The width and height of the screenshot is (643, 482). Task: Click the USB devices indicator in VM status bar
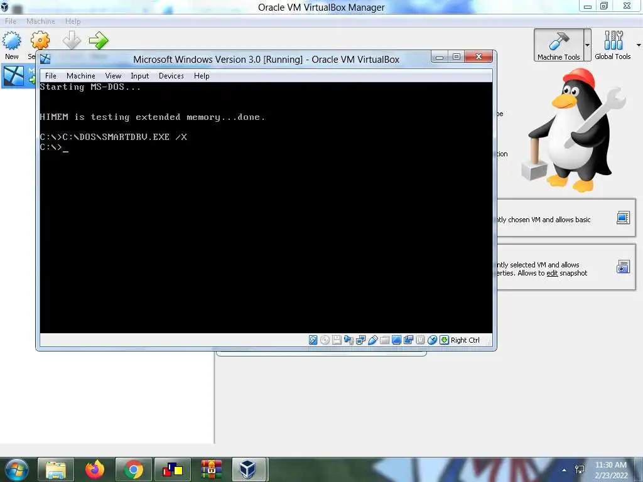[373, 340]
